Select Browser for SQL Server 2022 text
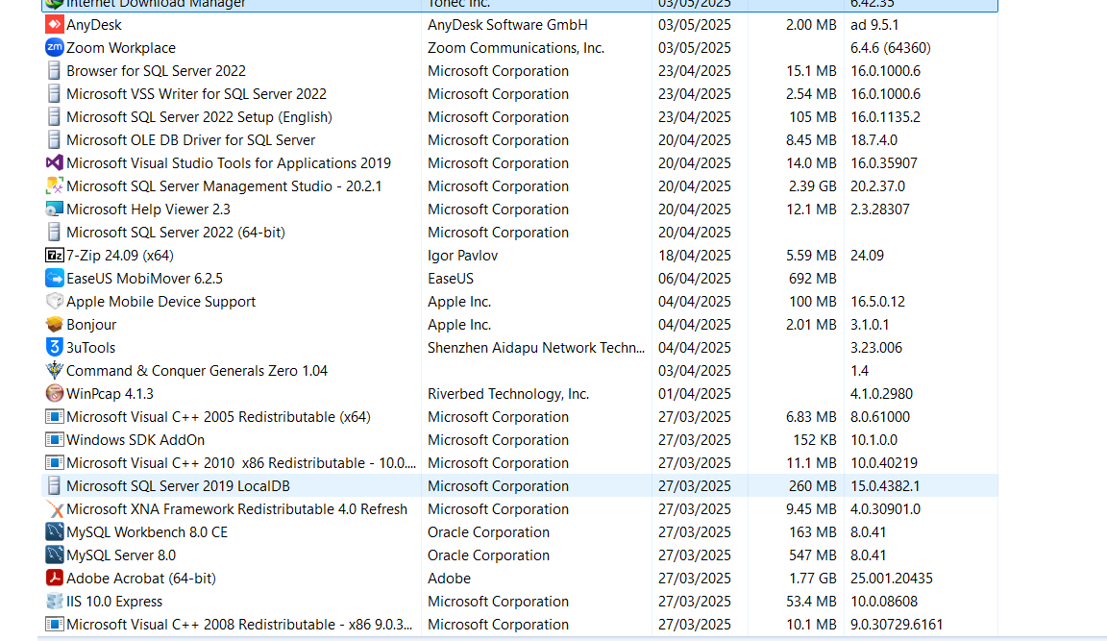This screenshot has height=641, width=1107. (156, 70)
